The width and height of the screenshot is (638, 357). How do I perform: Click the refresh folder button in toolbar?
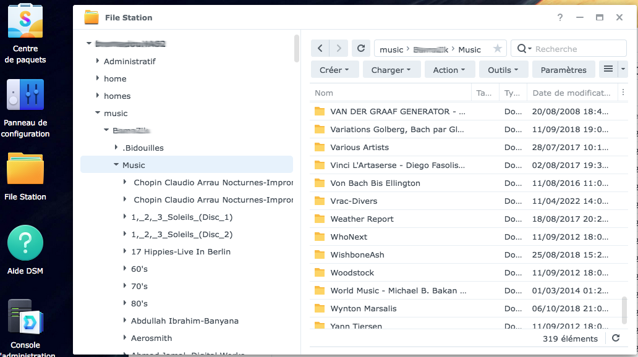coord(361,49)
